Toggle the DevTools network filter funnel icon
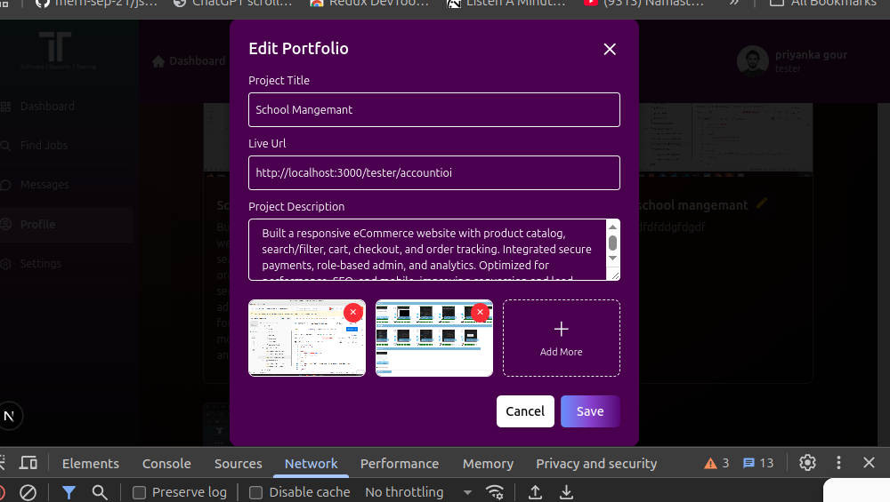Image resolution: width=890 pixels, height=502 pixels. click(69, 492)
